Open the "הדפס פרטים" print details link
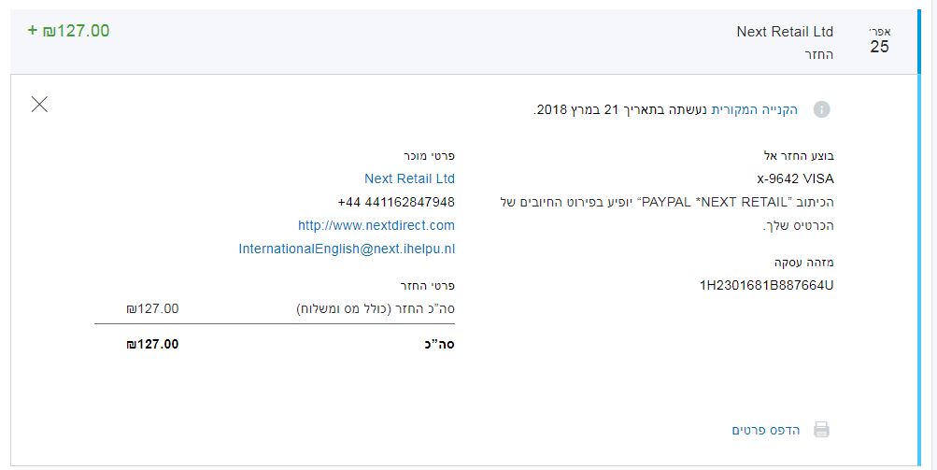 pos(765,430)
